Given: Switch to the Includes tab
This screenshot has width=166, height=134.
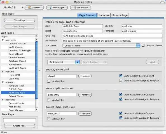Looking at the screenshot, I should (x=104, y=15).
